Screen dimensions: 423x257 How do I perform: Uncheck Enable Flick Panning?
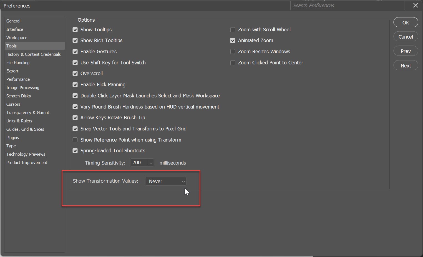[x=75, y=85]
